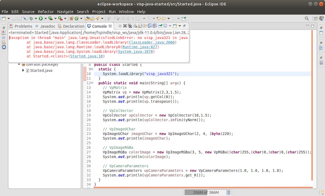Open the Refactor menu
Image resolution: width=325 pixels, height=196 pixels.
[x=45, y=12]
